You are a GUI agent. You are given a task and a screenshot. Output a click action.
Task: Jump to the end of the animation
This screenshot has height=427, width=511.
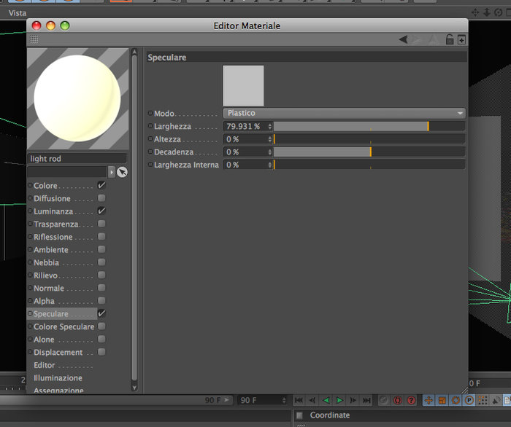tap(366, 400)
